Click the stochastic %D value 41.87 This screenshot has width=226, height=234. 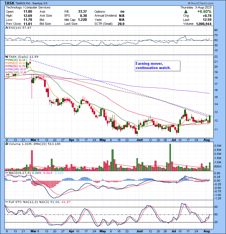pos(66,202)
